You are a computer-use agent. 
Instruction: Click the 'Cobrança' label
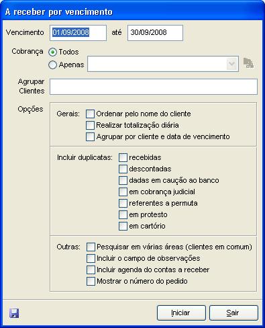tap(28, 52)
